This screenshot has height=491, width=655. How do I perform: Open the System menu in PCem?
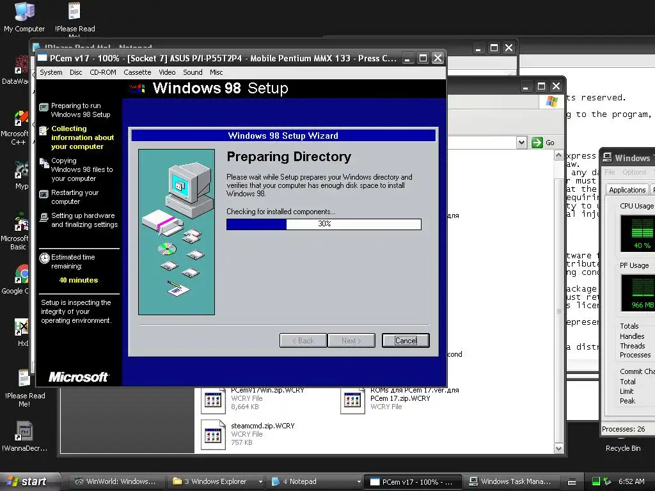[51, 72]
